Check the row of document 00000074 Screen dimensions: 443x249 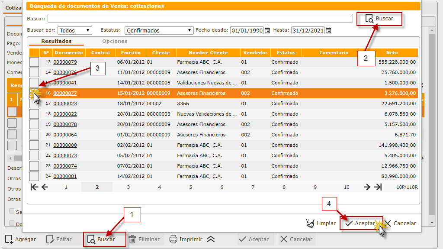pos(34,166)
